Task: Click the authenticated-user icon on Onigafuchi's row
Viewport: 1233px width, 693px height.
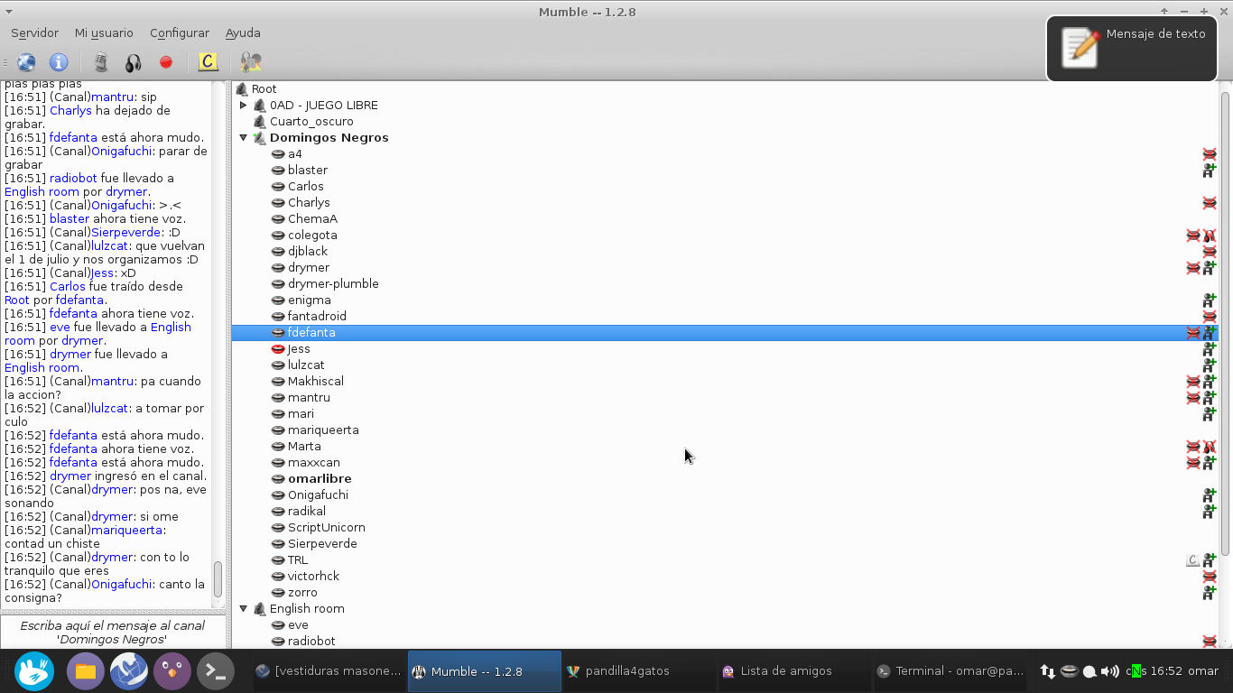Action: point(1210,494)
